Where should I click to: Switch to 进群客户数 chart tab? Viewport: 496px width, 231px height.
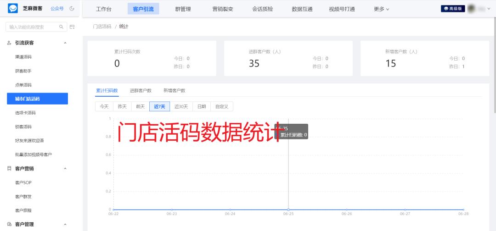click(x=141, y=91)
